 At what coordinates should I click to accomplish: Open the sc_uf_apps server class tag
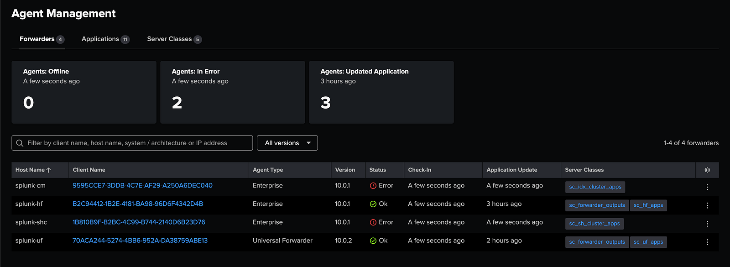tap(648, 242)
